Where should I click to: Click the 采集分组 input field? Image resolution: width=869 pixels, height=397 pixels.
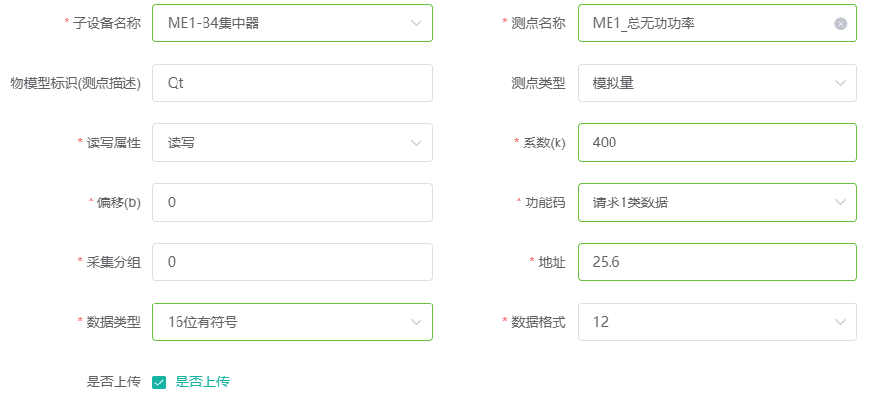coord(292,262)
